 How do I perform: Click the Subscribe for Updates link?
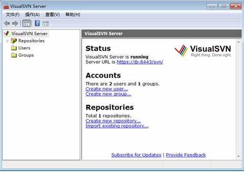136,155
